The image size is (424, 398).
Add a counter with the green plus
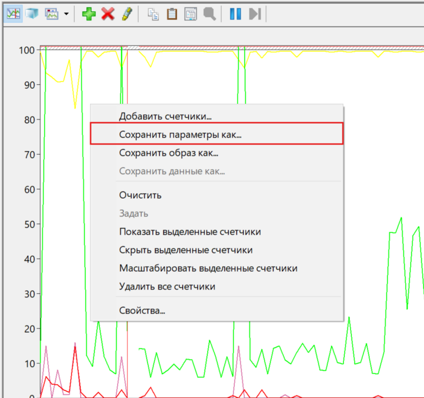pyautogui.click(x=89, y=14)
